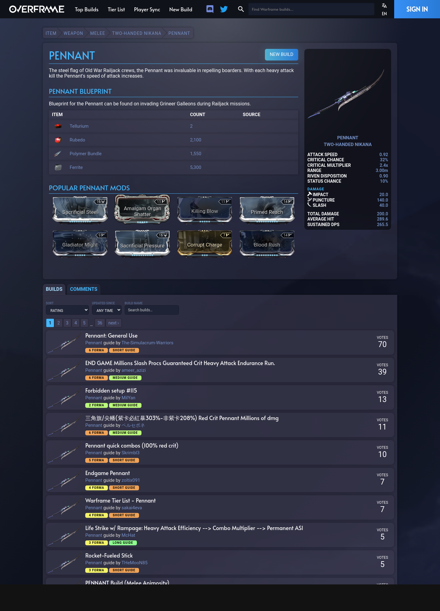
Task: Open the Twitter bird icon link
Action: click(224, 9)
